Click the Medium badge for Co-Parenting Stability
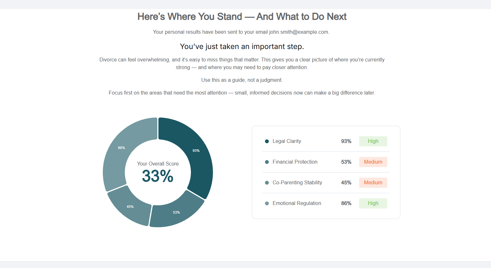 [x=373, y=183]
